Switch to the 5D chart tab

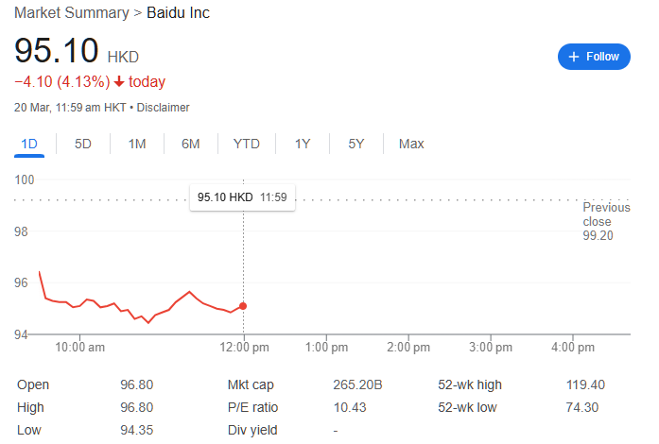point(83,144)
